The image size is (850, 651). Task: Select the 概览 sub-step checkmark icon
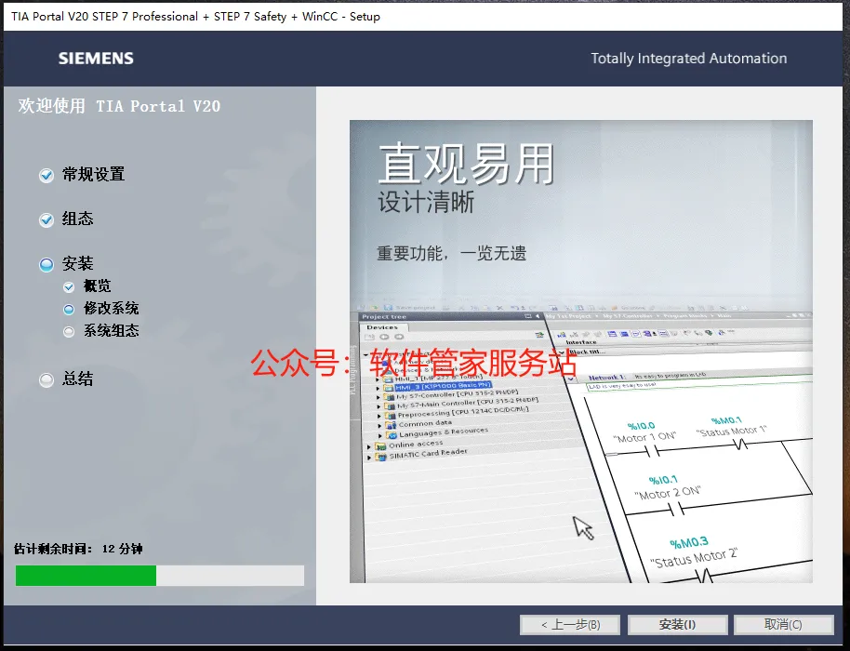pyautogui.click(x=69, y=286)
